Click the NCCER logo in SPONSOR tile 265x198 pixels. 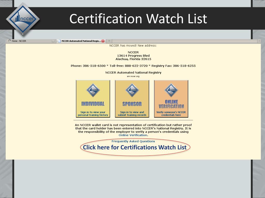click(x=132, y=90)
